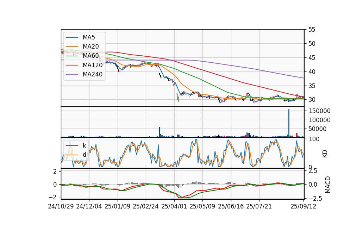338x243 pixels.
Task: Click the MA5 legend label
Action: (x=89, y=37)
